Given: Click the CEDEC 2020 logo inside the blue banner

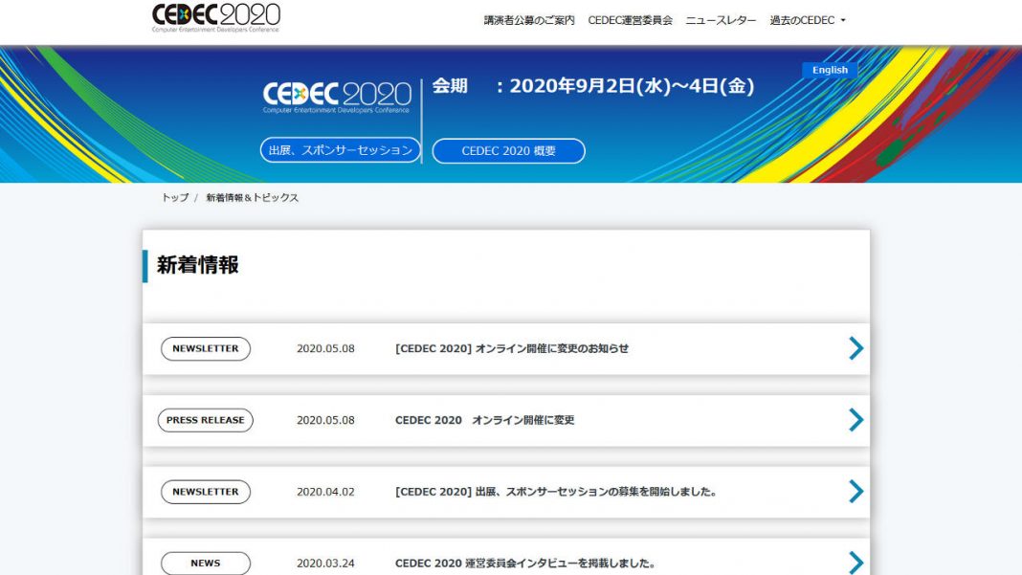Looking at the screenshot, I should (x=335, y=93).
